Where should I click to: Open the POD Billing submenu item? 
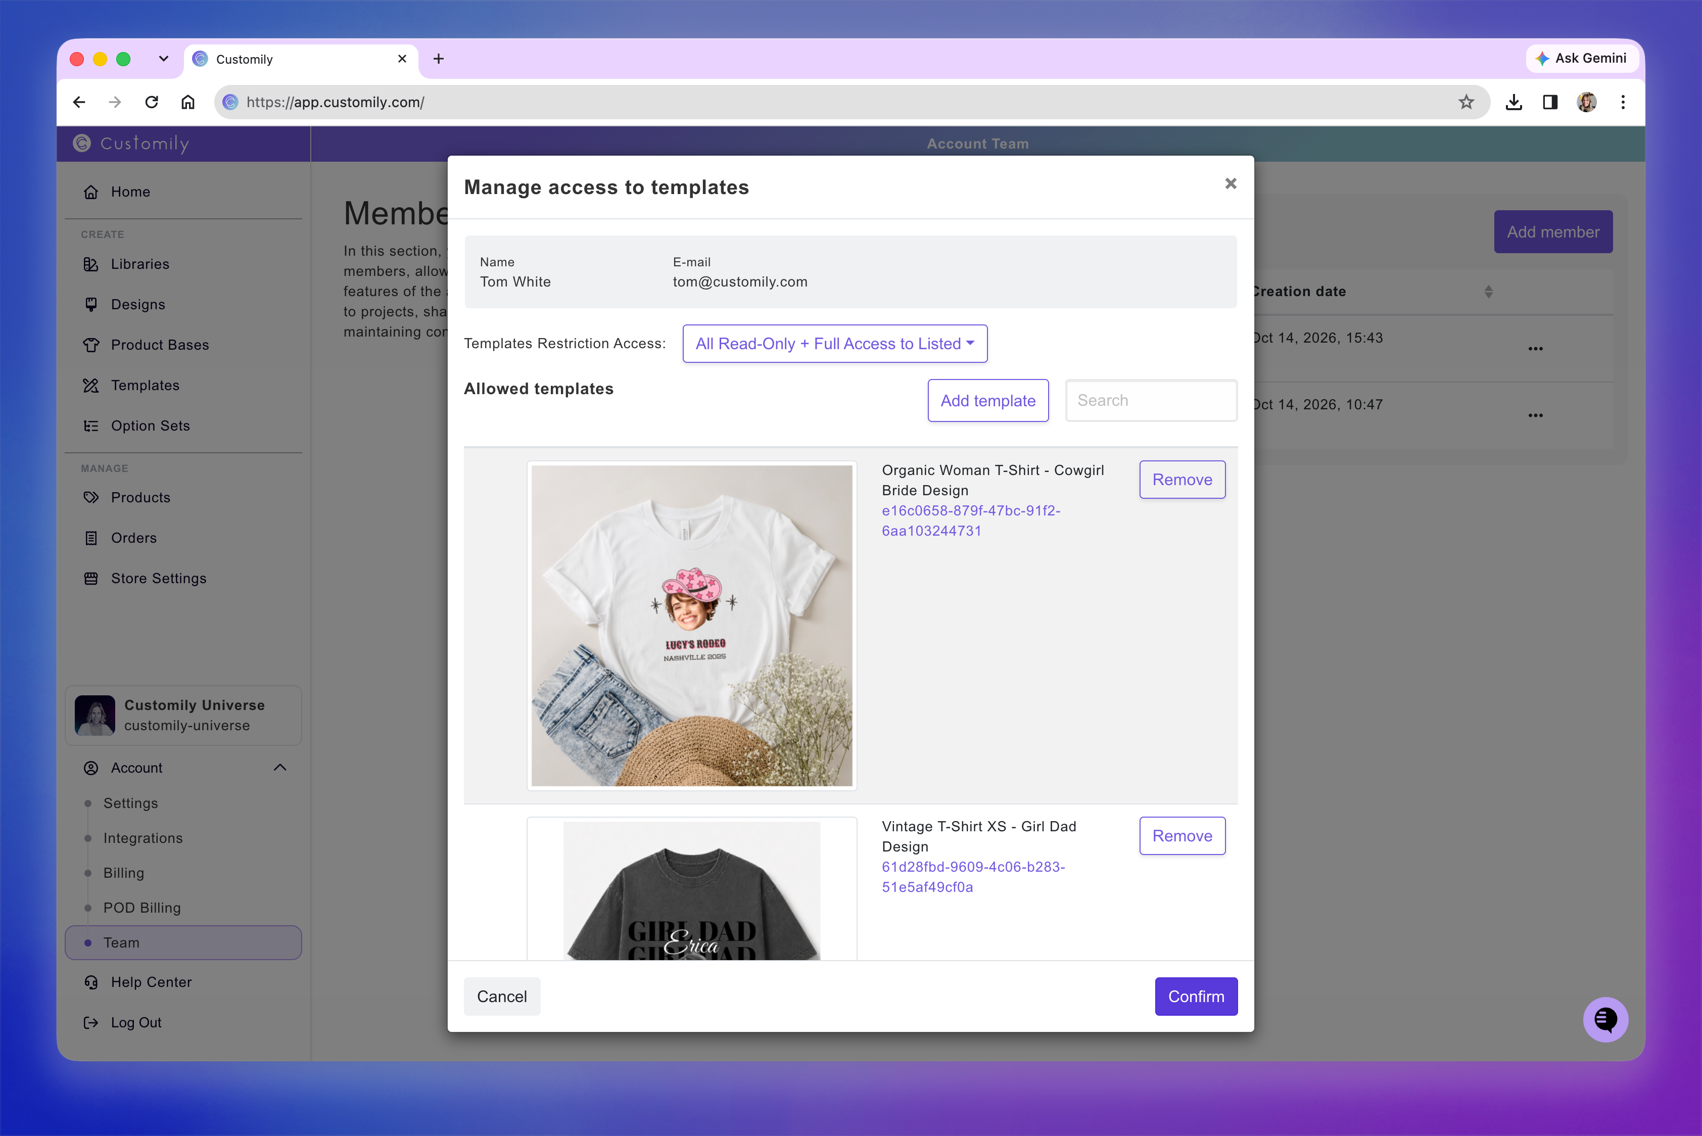(142, 908)
